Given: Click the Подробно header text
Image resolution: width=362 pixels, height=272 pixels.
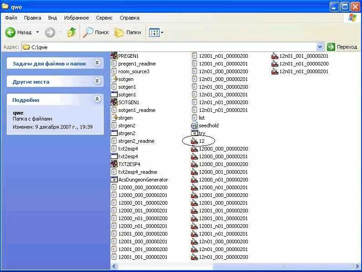Looking at the screenshot, I should pos(26,100).
